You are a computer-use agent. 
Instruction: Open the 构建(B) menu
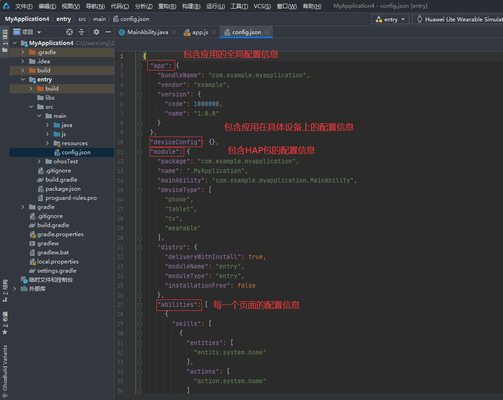191,6
